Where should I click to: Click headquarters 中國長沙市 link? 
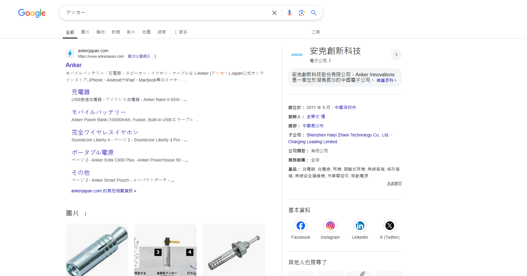[313, 126]
